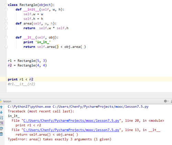Click the 'in_lt_' console output line
The height and width of the screenshot is (145, 172).
coord(14,116)
